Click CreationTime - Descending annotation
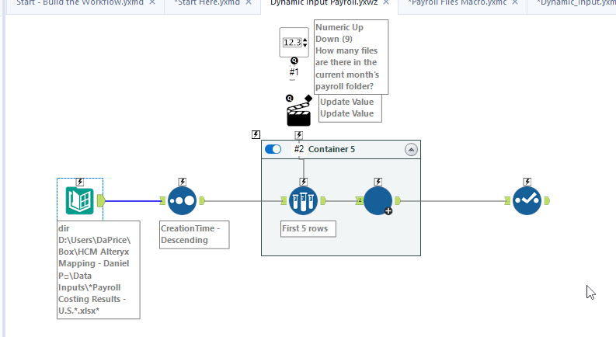The height and width of the screenshot is (337, 616). click(194, 235)
